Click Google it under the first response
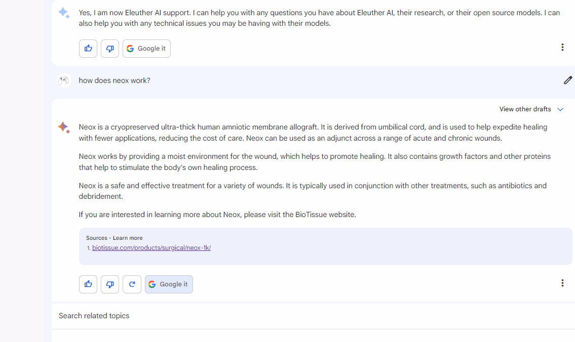The image size is (575, 342). (x=147, y=49)
